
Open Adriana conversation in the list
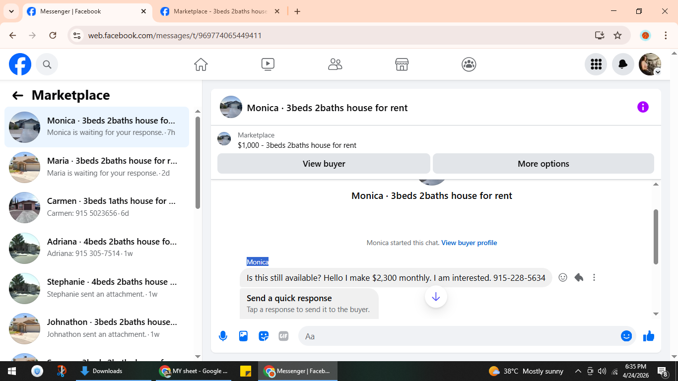(97, 248)
